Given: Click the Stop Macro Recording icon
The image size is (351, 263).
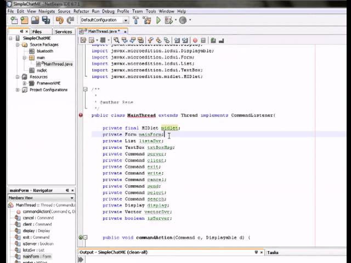Looking at the screenshot, I should coord(203,40).
